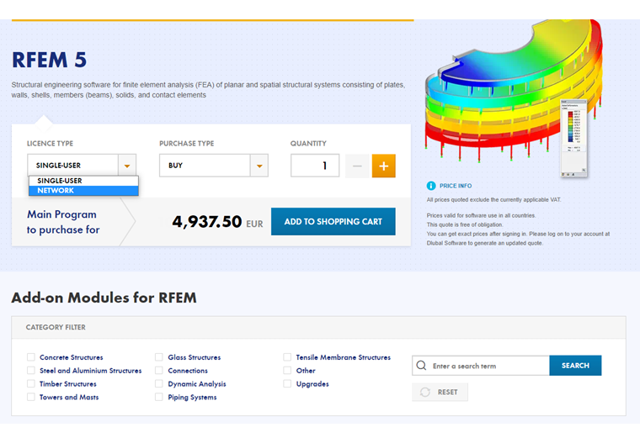Click the blue Price Info icon
Viewport: 640px width, 443px height.
[431, 186]
